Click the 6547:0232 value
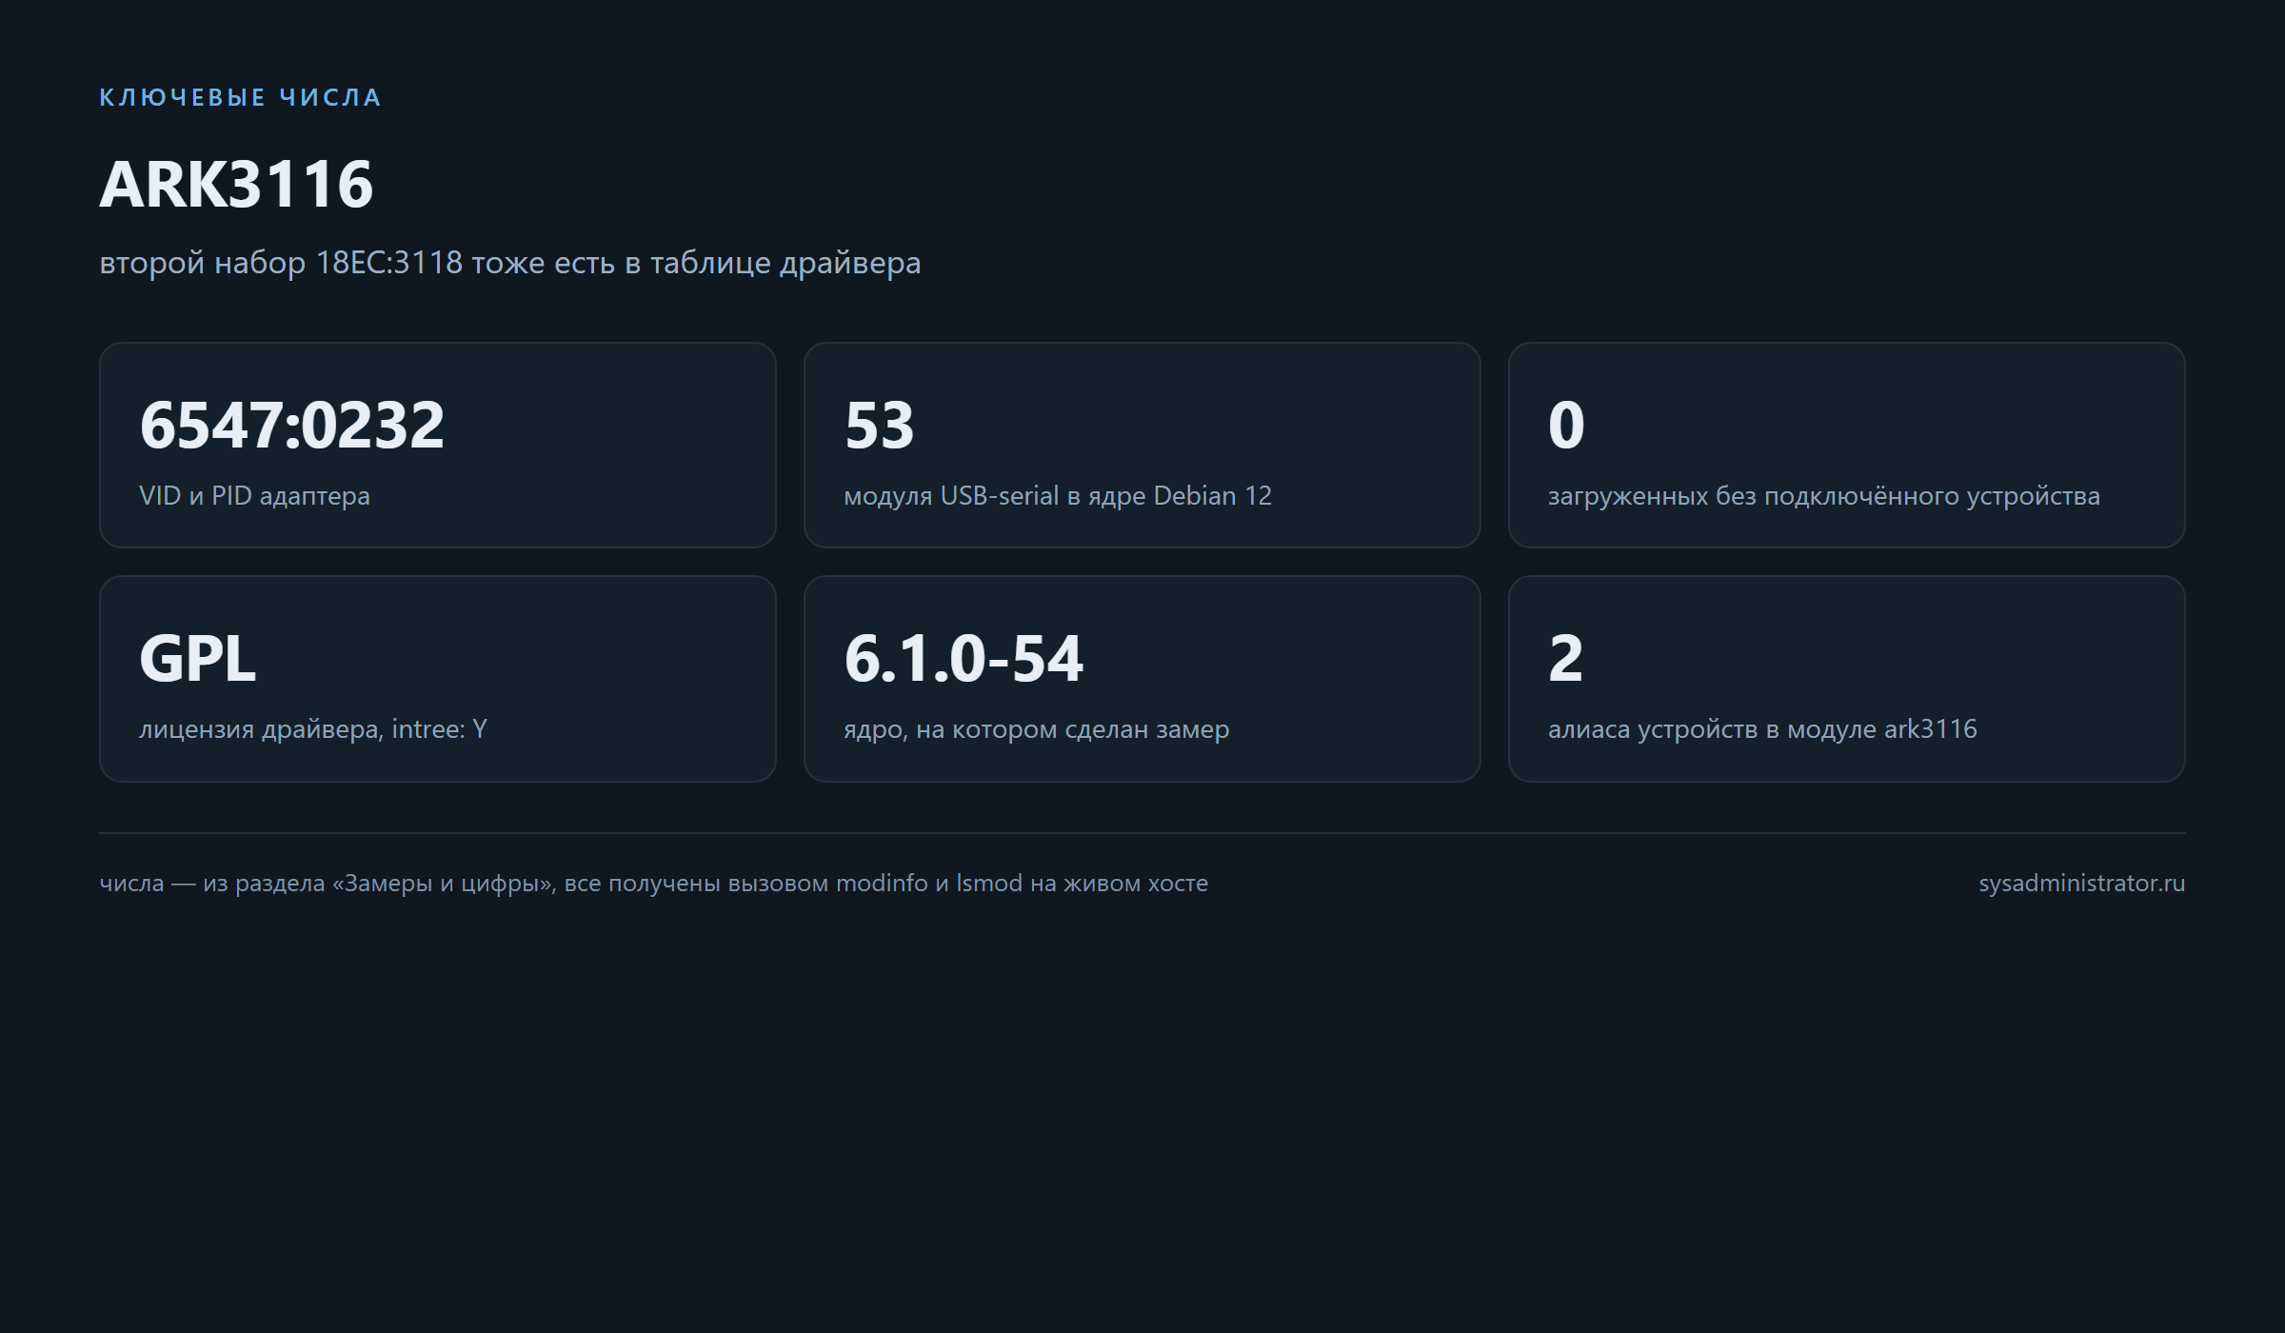 tap(291, 425)
